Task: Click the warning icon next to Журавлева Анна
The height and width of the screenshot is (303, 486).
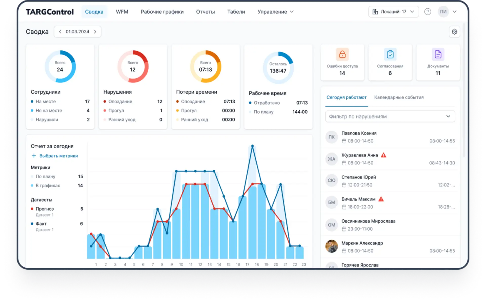Action: click(383, 155)
